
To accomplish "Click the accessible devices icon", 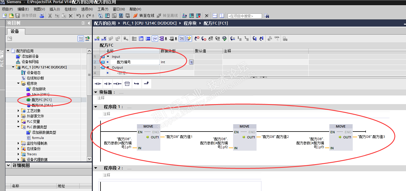I will (185, 15).
